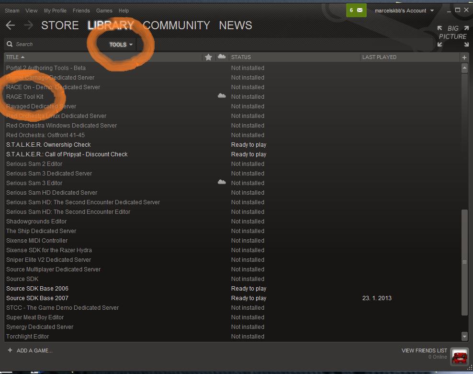473x374 pixels.
Task: Open the Games menu
Action: click(104, 11)
